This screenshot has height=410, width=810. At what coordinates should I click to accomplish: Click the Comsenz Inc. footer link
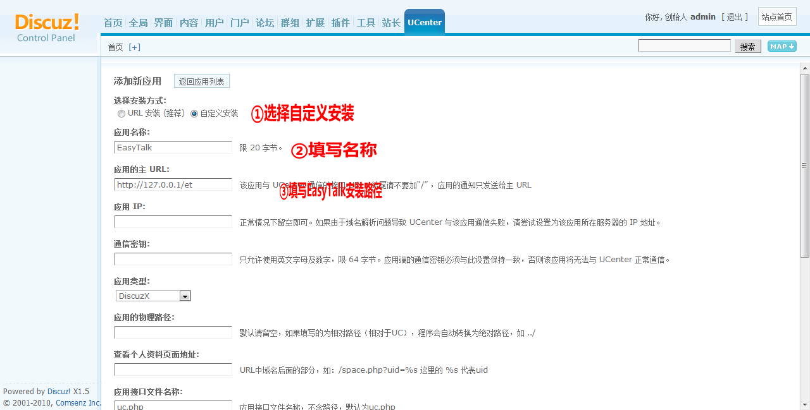(78, 403)
